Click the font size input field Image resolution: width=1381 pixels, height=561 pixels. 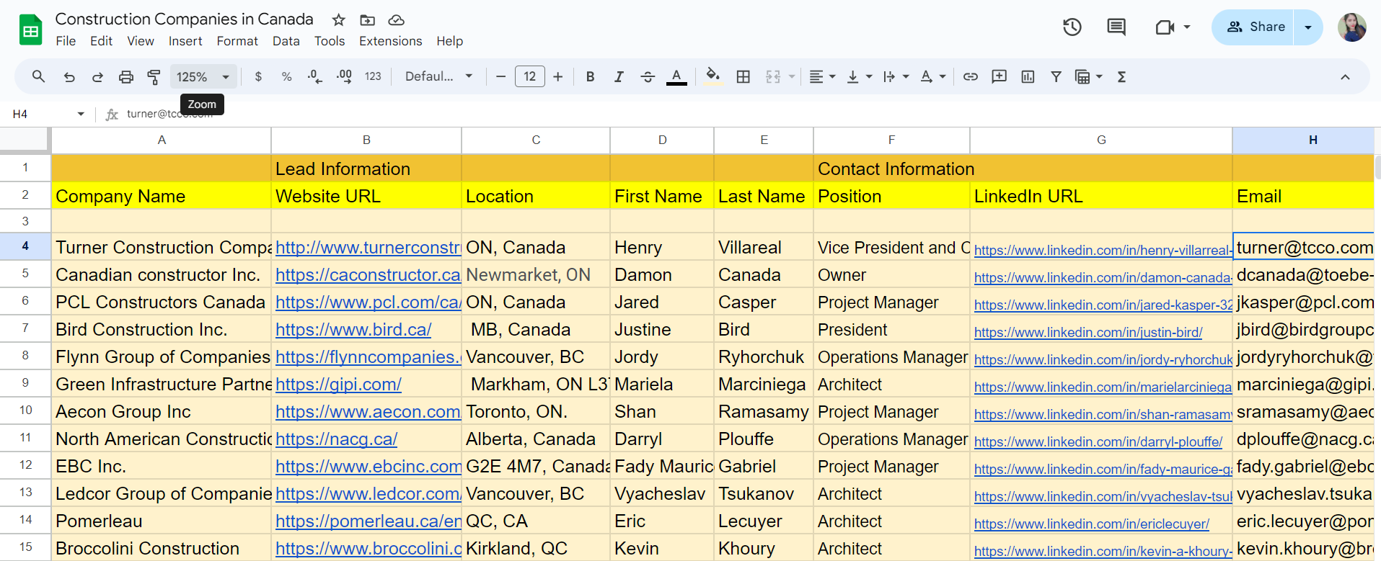pos(530,76)
